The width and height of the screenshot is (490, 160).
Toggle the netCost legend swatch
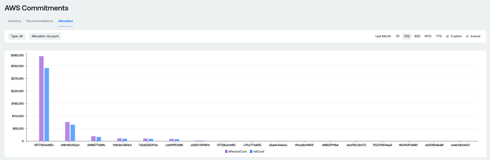coord(251,152)
